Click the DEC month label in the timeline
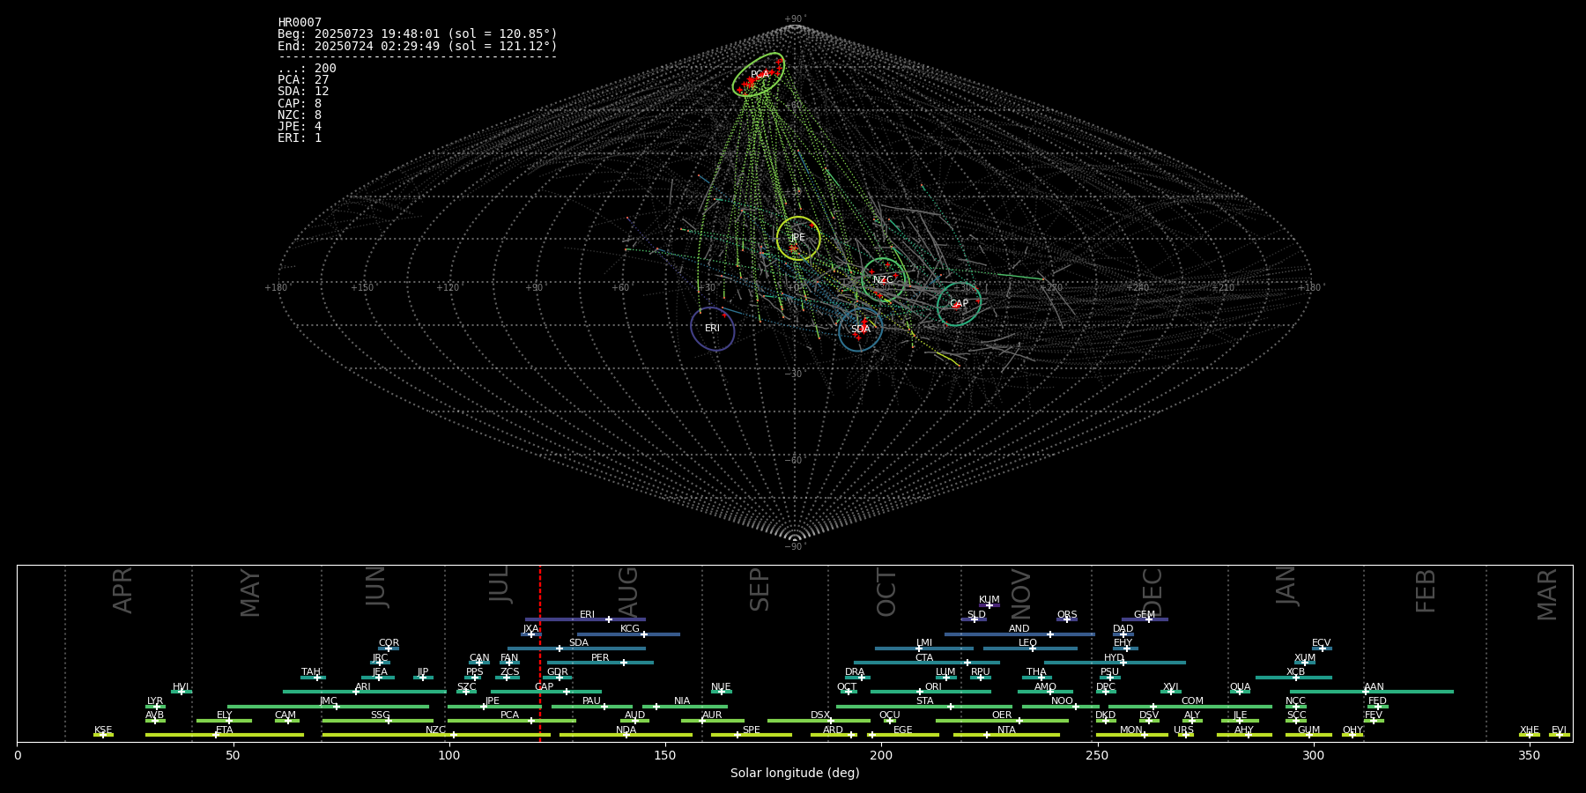This screenshot has height=793, width=1586. 1152,592
